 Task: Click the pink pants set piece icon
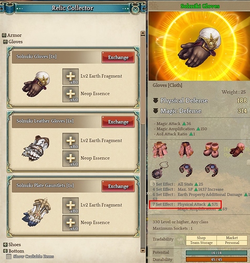186,150
